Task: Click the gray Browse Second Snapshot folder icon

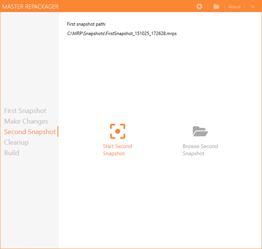Action: point(200,131)
